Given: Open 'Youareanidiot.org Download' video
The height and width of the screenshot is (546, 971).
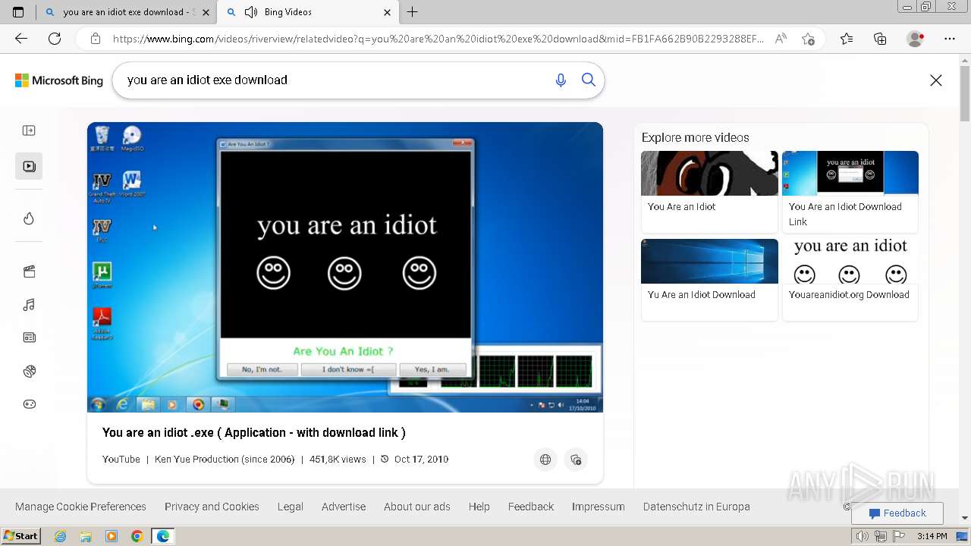Looking at the screenshot, I should [x=850, y=279].
